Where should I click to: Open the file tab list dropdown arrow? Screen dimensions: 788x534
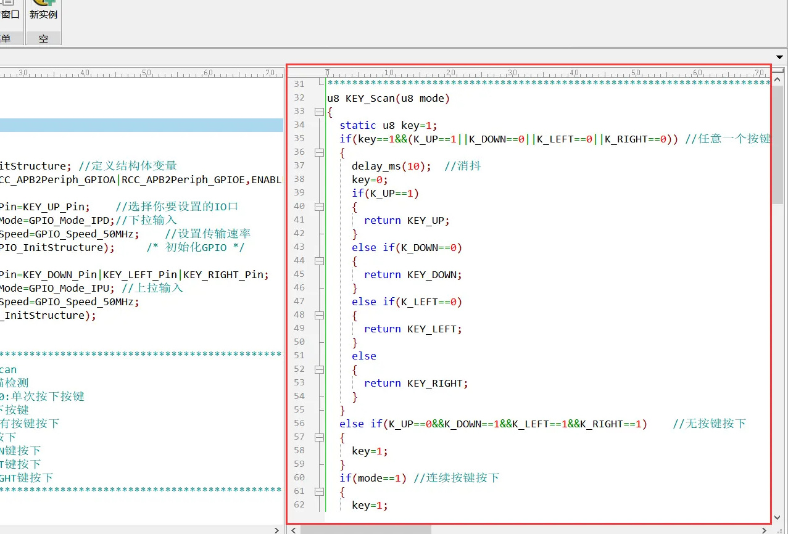click(x=780, y=57)
